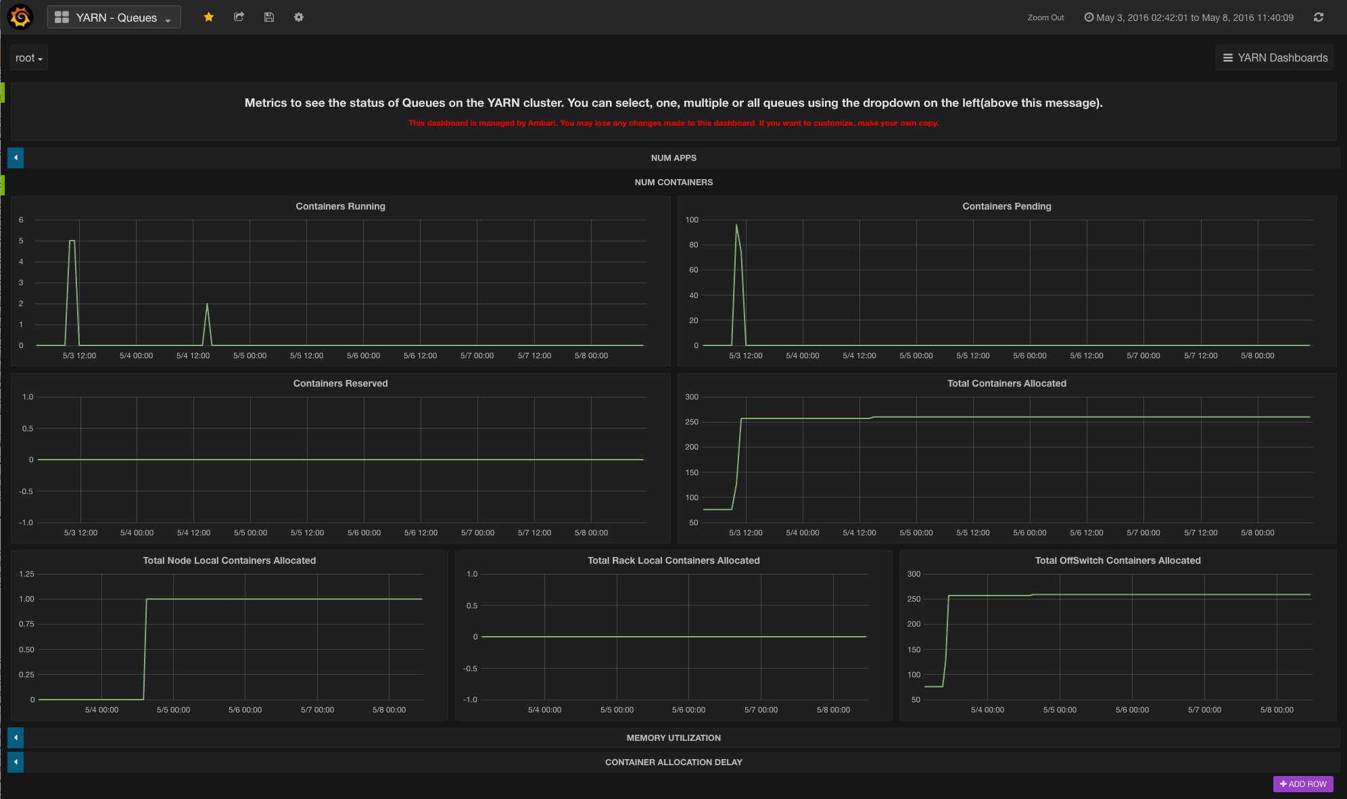Viewport: 1347px width, 799px height.
Task: Expand the CONTAINER ALLOCATION DELAY row handle
Action: 16,762
